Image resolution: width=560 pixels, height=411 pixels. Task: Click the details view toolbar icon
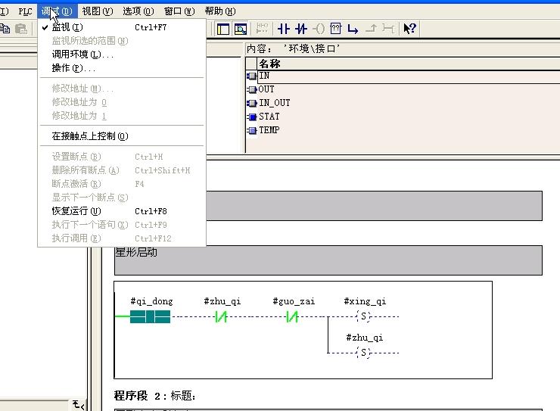point(241,29)
